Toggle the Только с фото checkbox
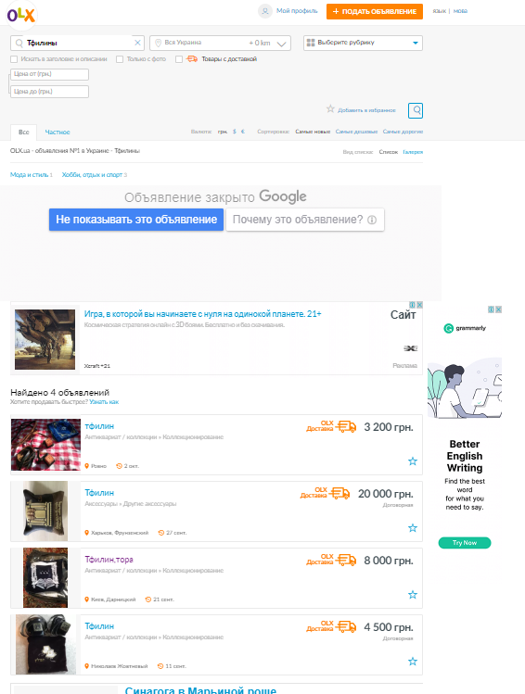This screenshot has width=525, height=694. pos(120,59)
